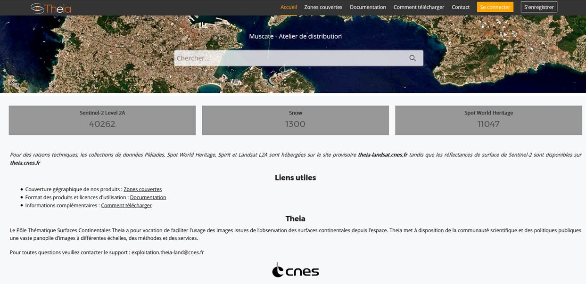Click the 40262 product count
This screenshot has height=284, width=586.
point(102,124)
